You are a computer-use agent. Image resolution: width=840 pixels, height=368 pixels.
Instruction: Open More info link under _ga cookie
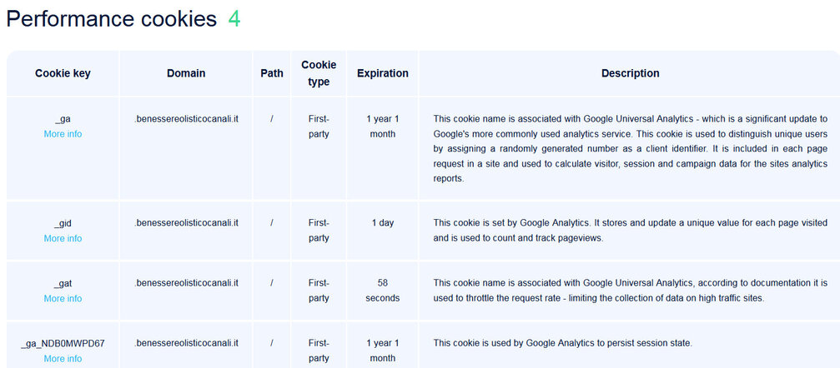[x=63, y=134]
